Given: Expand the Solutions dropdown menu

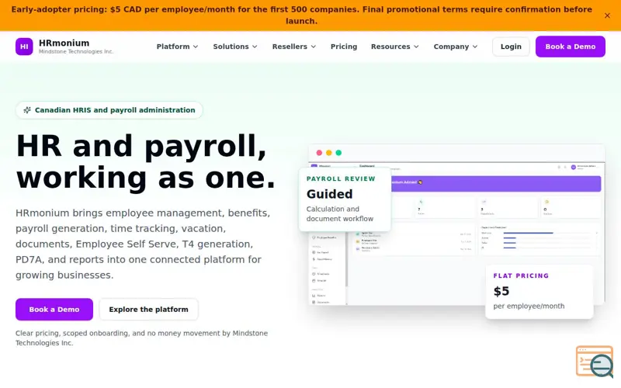Looking at the screenshot, I should (235, 47).
